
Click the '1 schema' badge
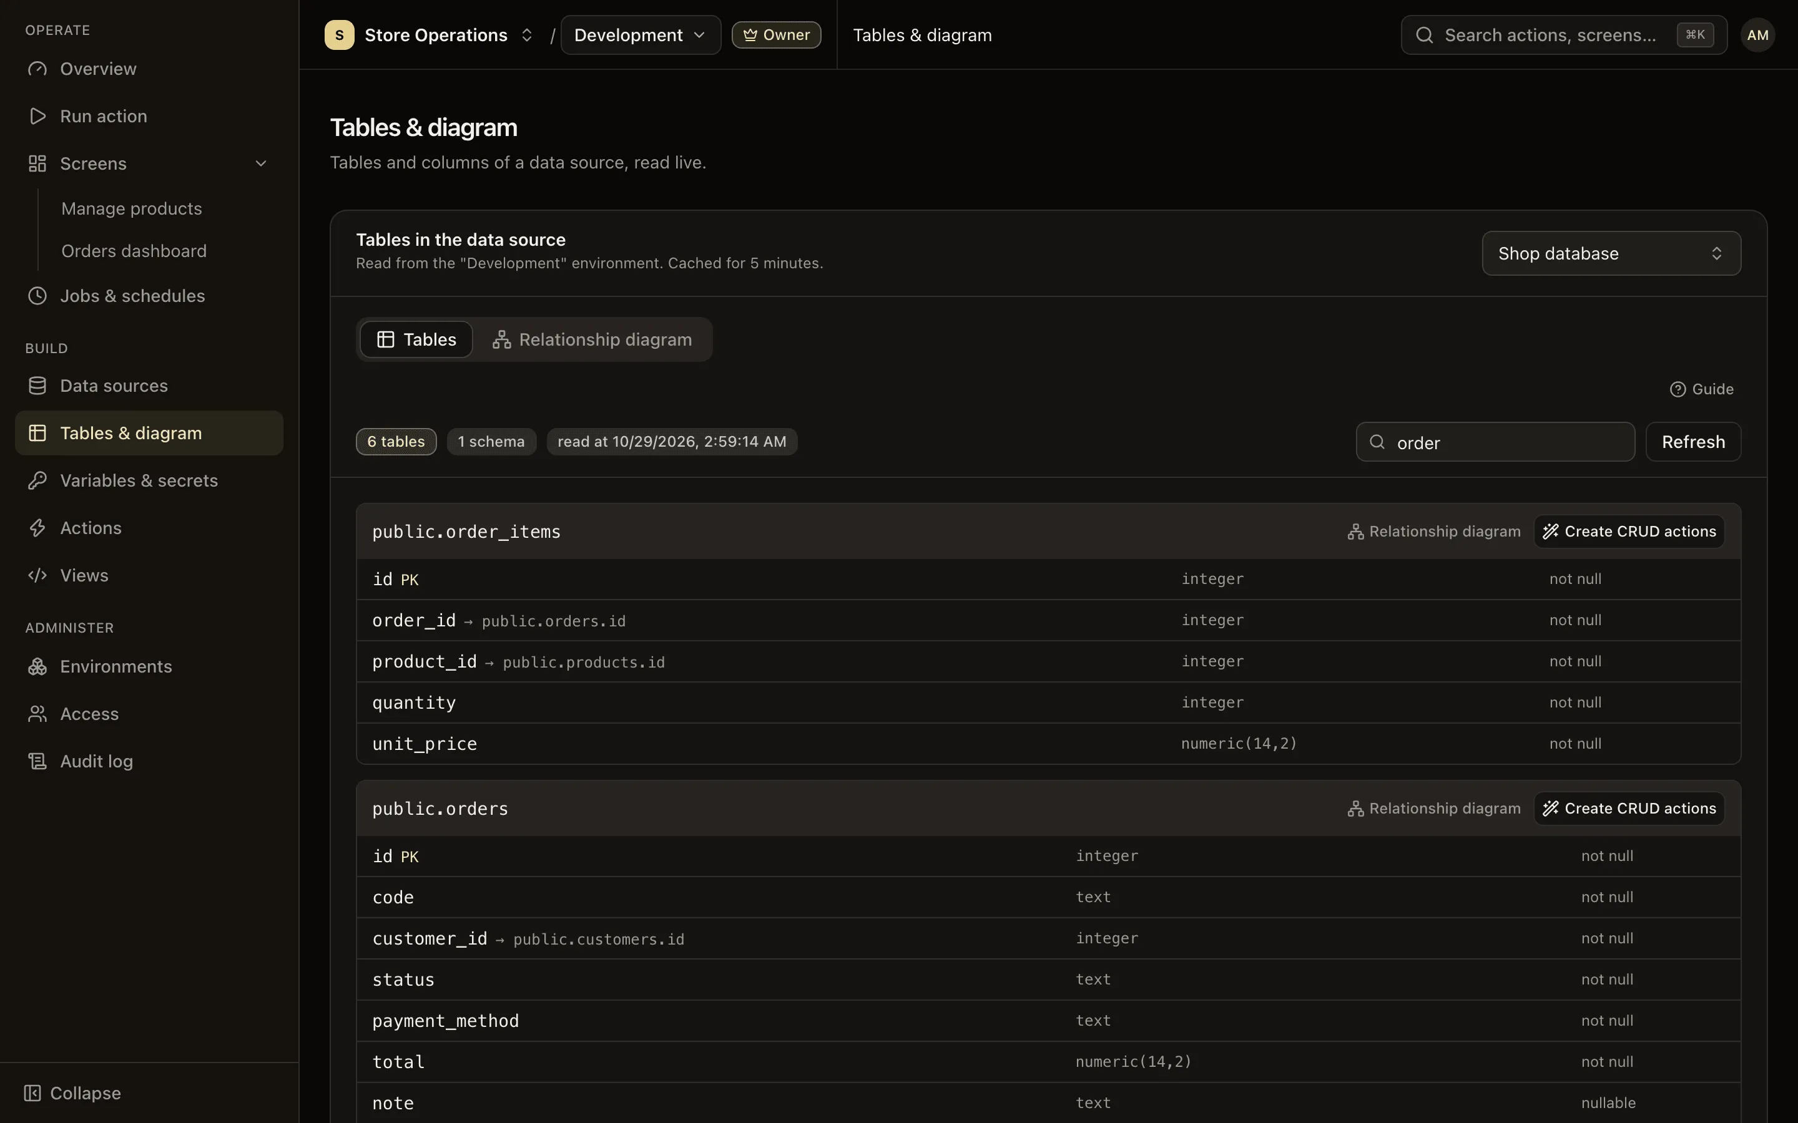pyautogui.click(x=491, y=442)
